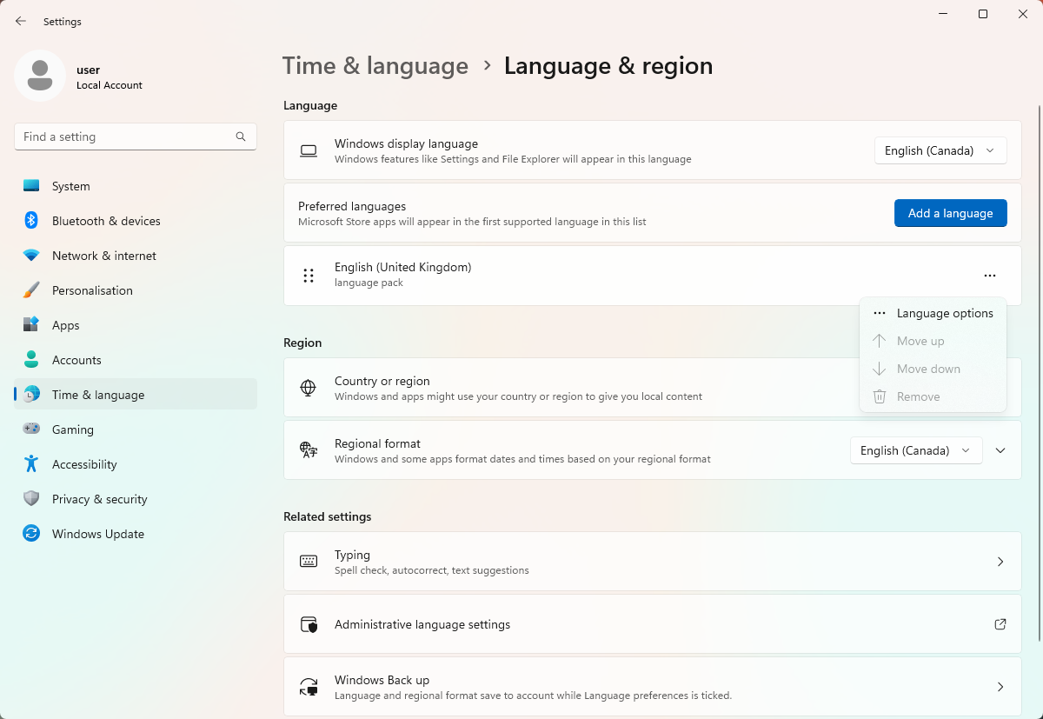The height and width of the screenshot is (719, 1043).
Task: Open Regional format English (Canada) dropdown
Action: pyautogui.click(x=916, y=450)
